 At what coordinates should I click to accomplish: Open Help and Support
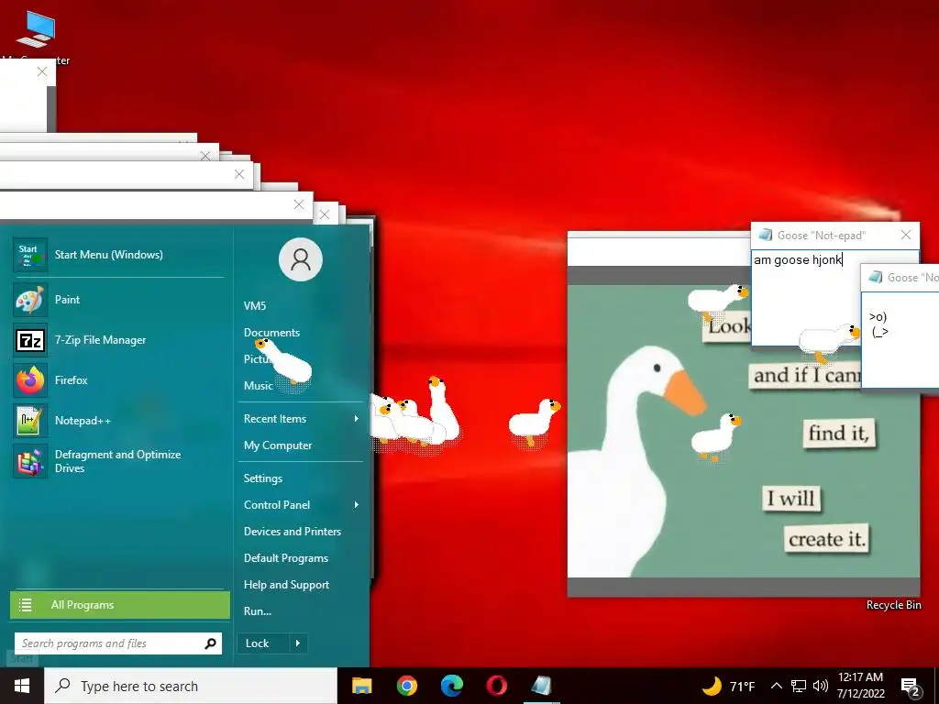pos(286,585)
